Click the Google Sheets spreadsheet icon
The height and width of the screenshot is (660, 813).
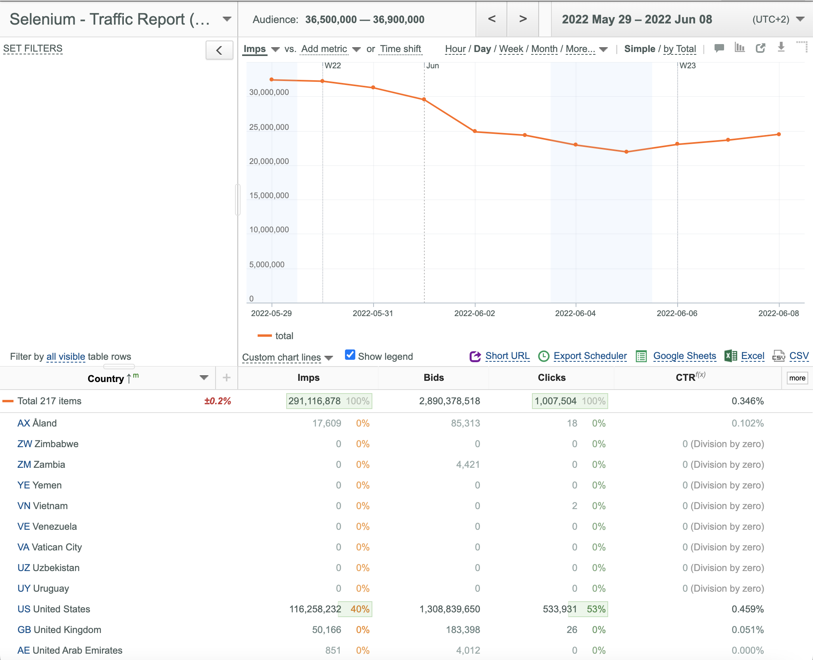click(641, 356)
